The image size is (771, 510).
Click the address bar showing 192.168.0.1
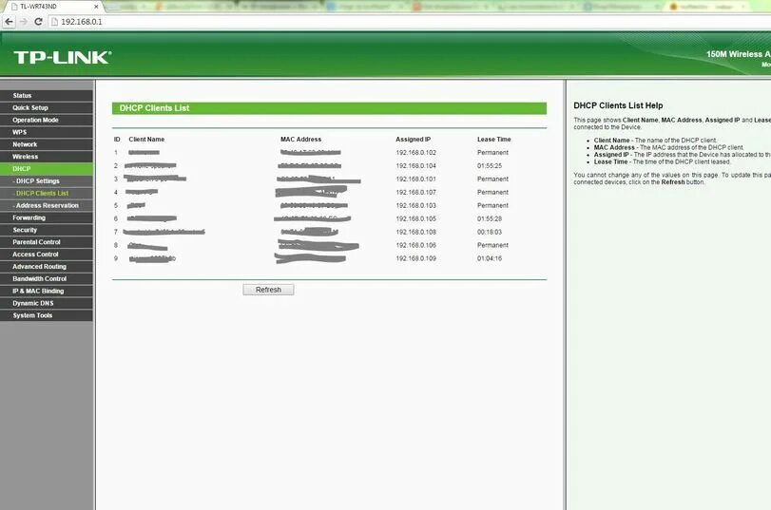click(x=408, y=22)
